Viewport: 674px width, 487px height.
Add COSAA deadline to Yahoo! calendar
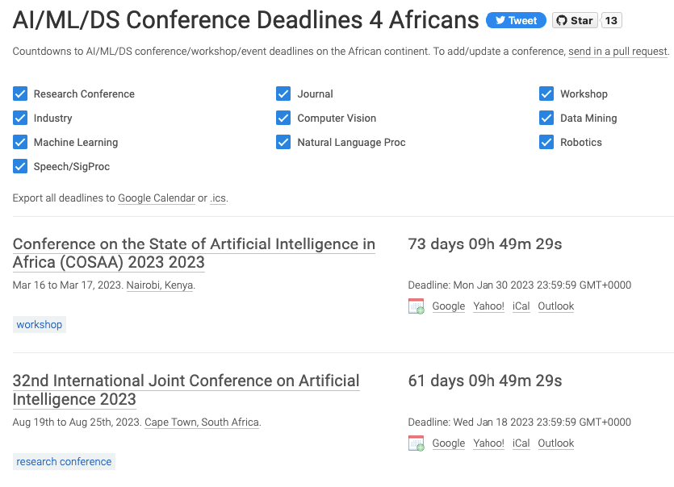(x=488, y=306)
